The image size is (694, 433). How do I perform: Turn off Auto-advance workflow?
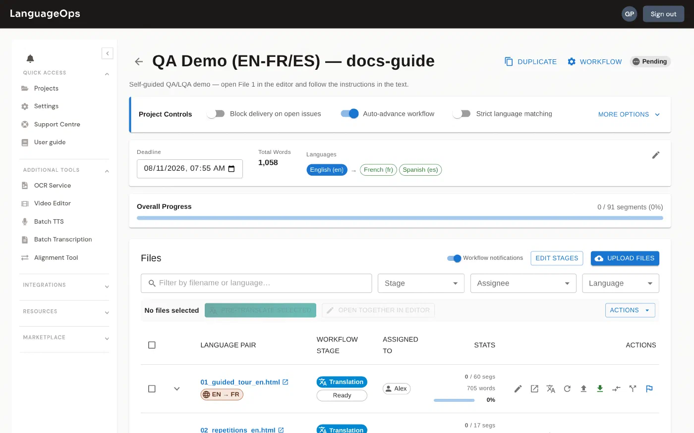coord(349,114)
